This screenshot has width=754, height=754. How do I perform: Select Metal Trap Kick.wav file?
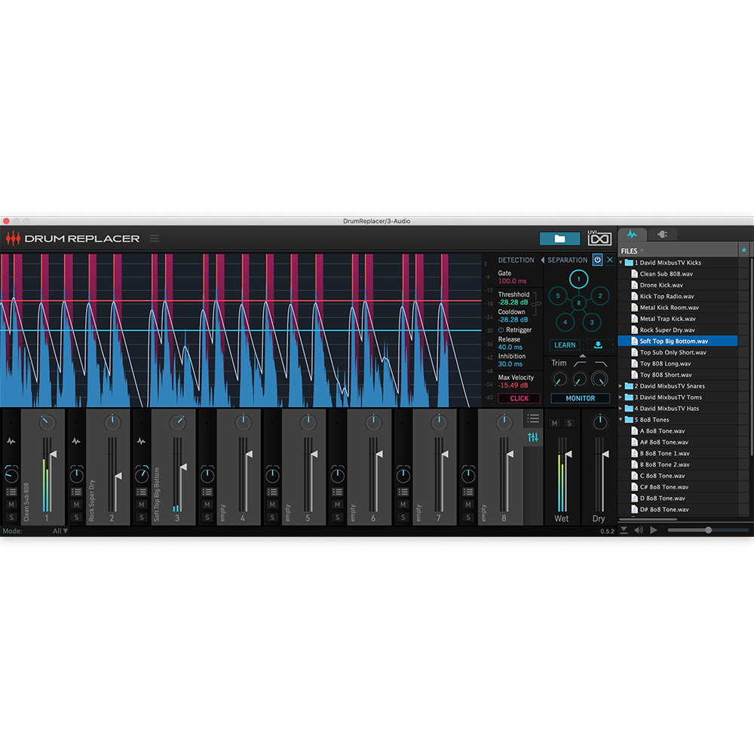coord(678,318)
